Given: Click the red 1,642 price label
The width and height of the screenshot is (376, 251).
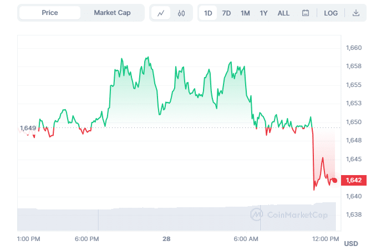Looking at the screenshot, I should tap(354, 180).
